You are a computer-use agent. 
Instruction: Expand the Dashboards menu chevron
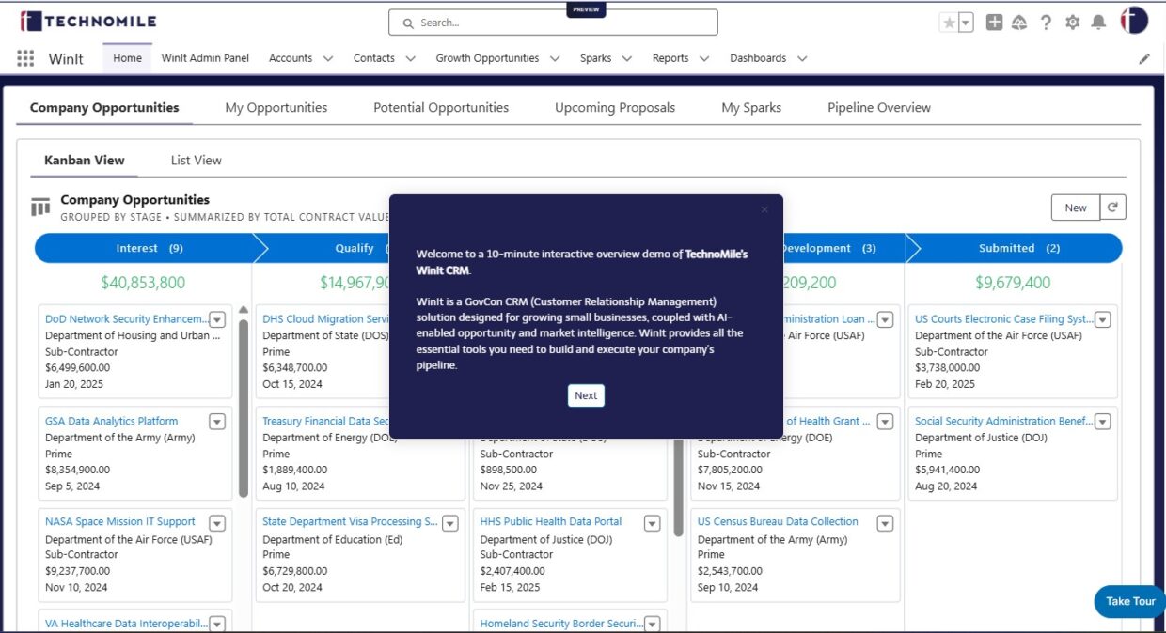[x=802, y=58]
